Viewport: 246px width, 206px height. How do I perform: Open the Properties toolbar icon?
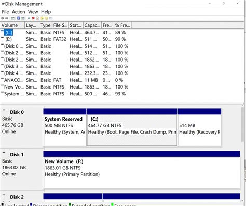coord(37,18)
